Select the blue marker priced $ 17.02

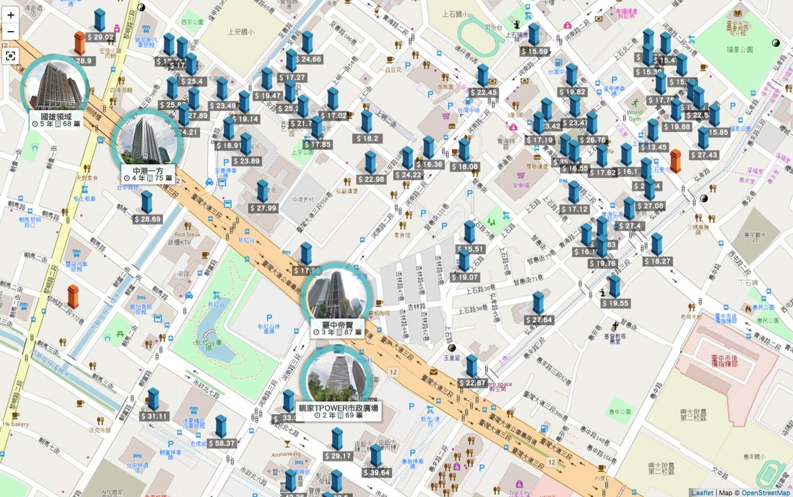332,99
